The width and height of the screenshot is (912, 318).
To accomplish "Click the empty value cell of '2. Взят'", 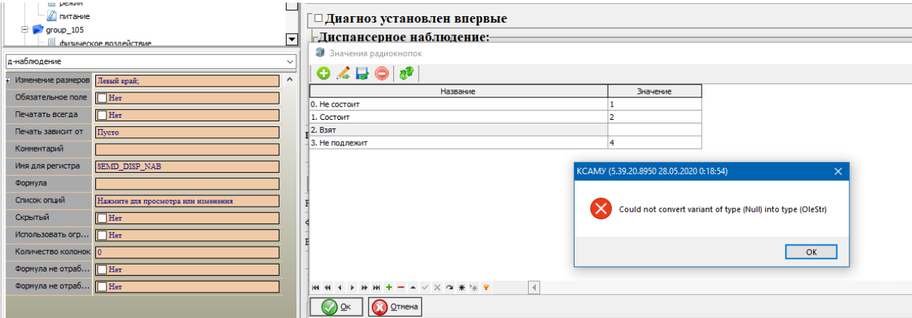I will [x=654, y=130].
